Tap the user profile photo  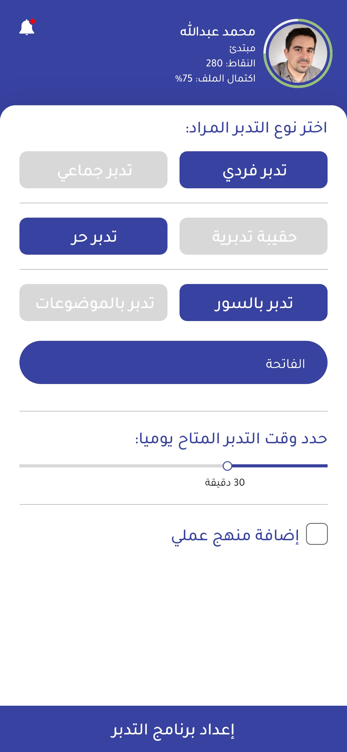click(298, 53)
